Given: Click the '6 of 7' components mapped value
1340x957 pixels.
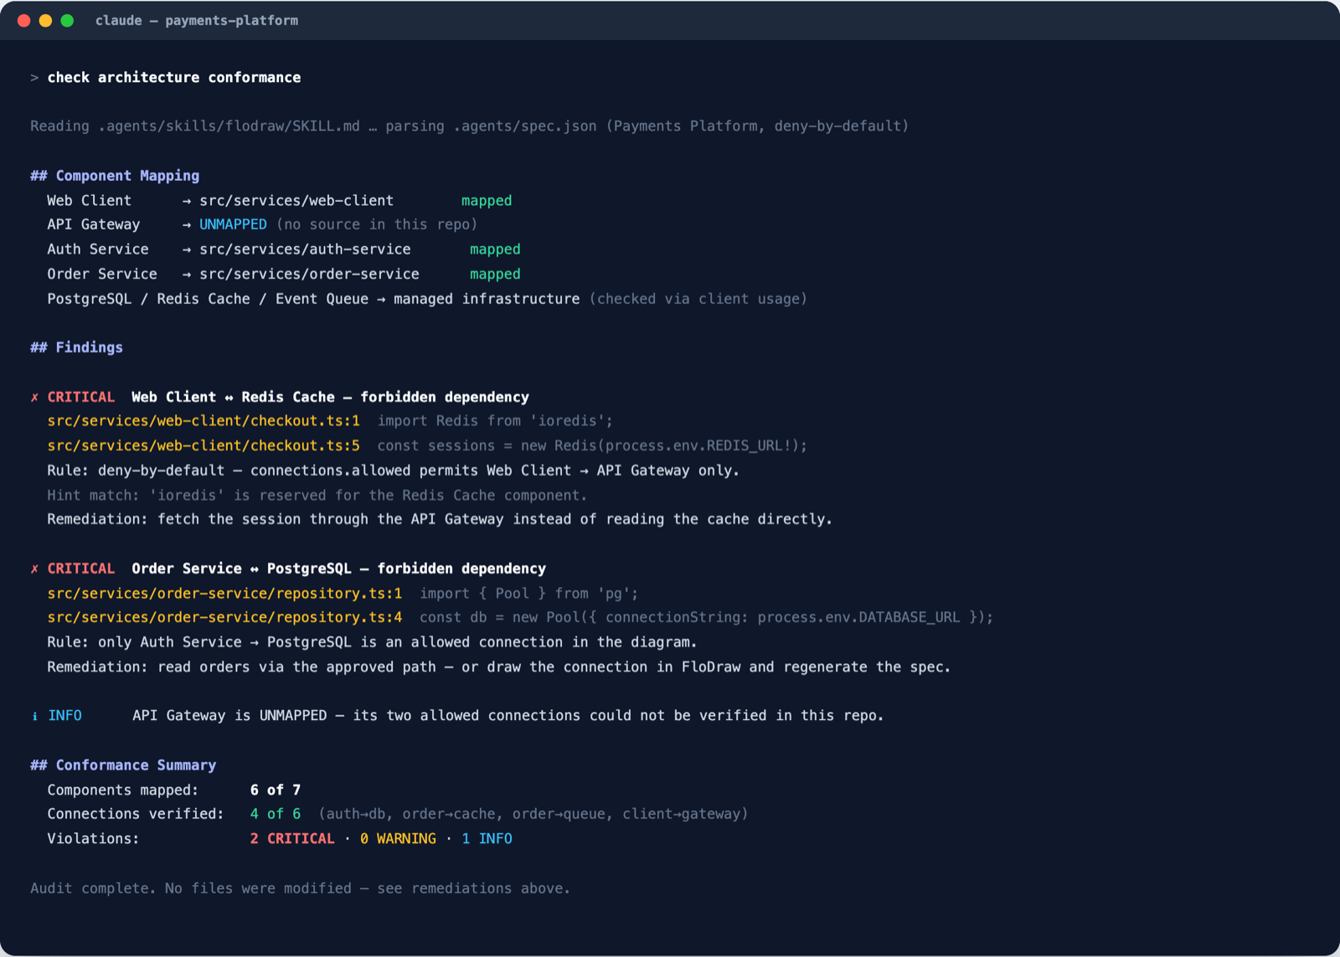Looking at the screenshot, I should (x=276, y=790).
